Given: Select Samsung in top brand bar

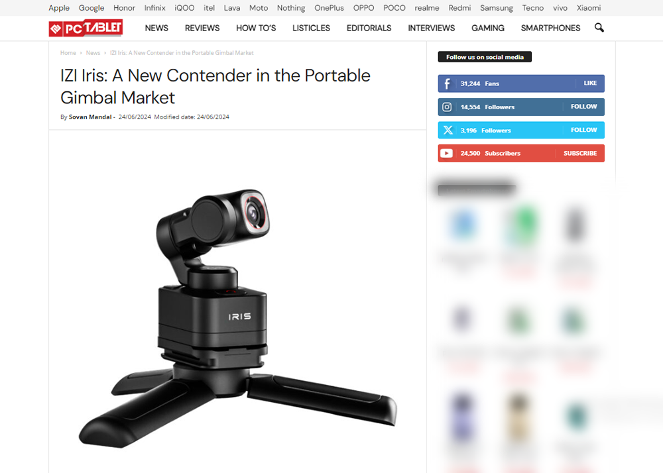Looking at the screenshot, I should pos(497,7).
